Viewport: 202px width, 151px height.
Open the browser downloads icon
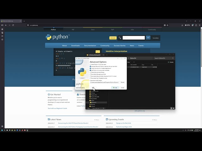(x=182, y=25)
